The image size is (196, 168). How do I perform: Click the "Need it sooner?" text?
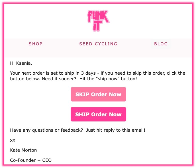click(59, 79)
